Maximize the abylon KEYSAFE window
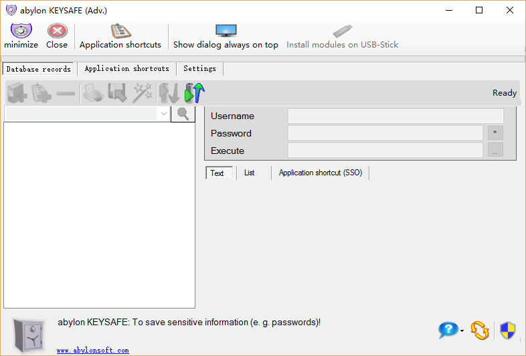Image resolution: width=526 pixels, height=356 pixels. pos(479,10)
